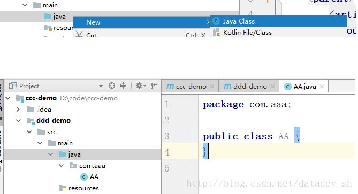Choose Java Class from the submenu
The image size is (358, 194).
(x=278, y=21)
